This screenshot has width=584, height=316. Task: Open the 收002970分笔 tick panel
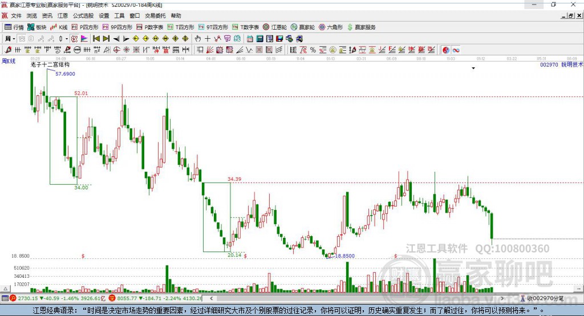click(542, 298)
